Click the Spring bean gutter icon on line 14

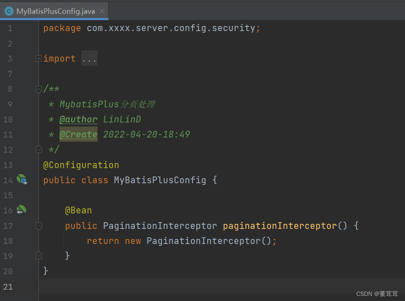point(22,179)
